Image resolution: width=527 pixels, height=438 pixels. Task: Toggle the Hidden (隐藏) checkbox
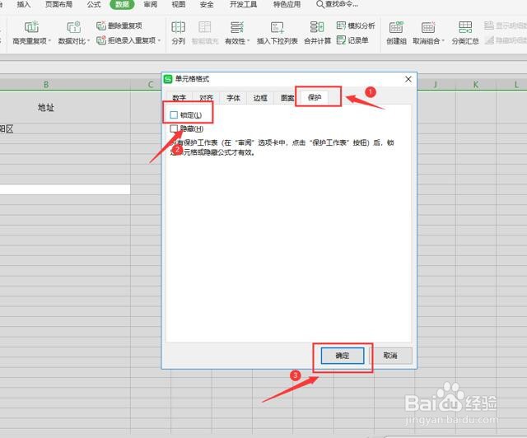[174, 128]
